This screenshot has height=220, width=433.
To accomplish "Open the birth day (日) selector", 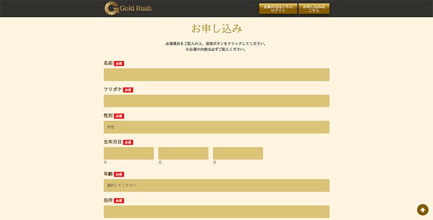I will tap(238, 154).
